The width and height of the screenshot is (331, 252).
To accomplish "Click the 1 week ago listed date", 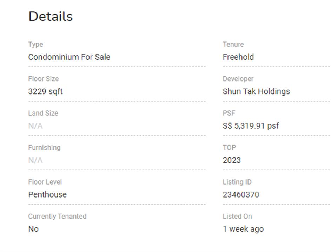I will click(243, 229).
